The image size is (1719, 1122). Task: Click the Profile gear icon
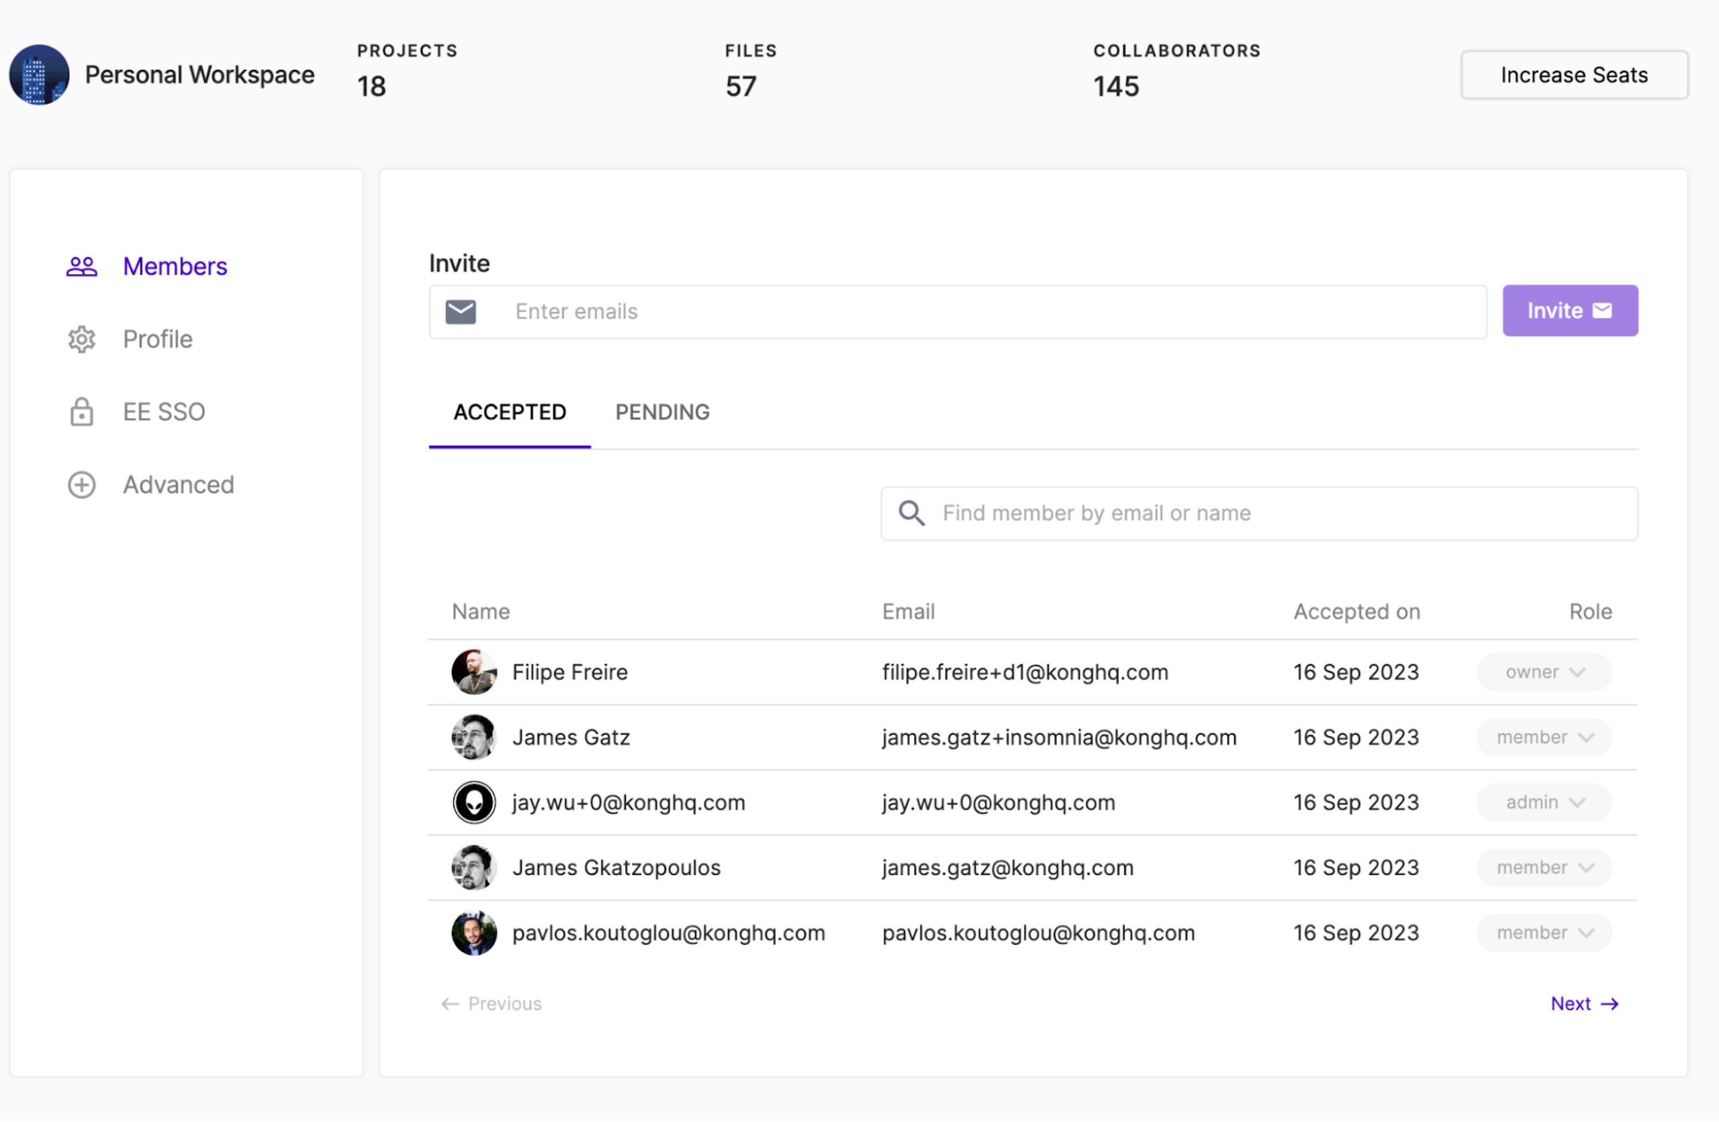[x=82, y=339]
